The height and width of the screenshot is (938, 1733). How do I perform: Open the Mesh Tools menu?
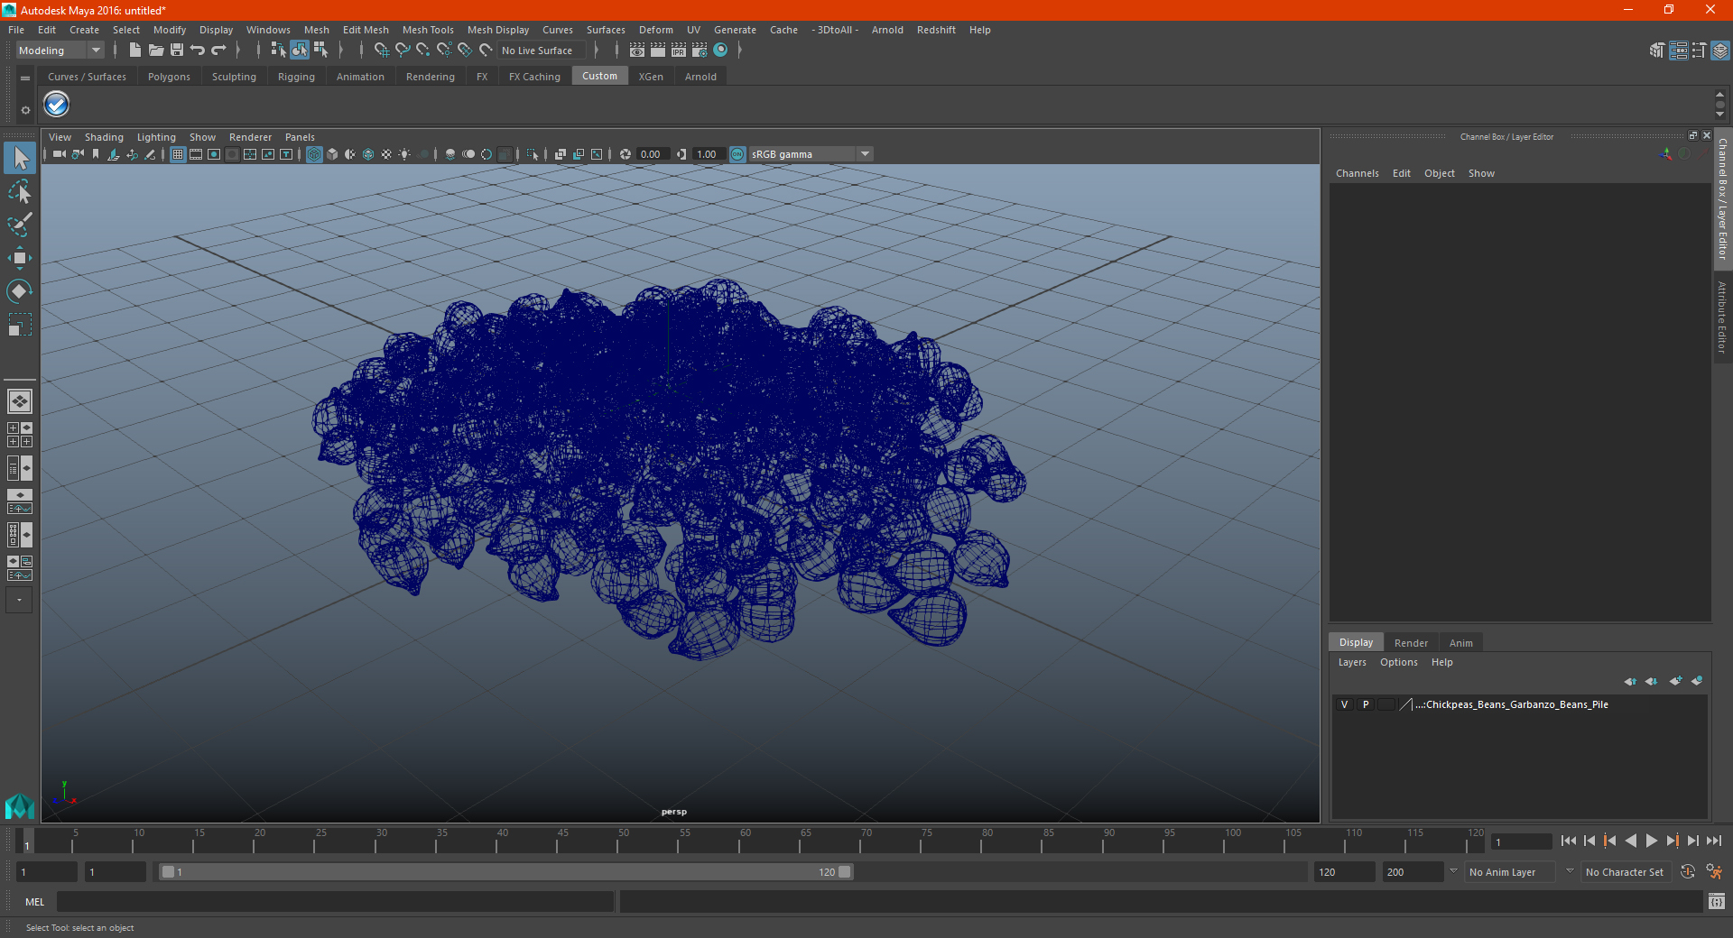point(428,30)
